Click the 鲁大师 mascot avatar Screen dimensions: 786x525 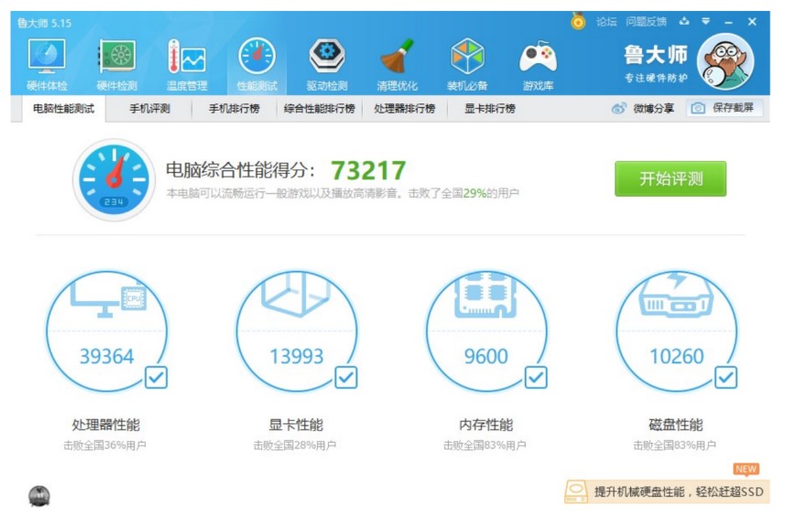726,61
